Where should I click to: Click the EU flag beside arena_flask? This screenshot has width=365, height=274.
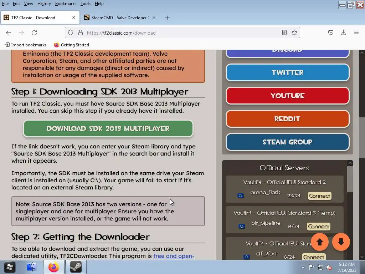[x=241, y=196]
